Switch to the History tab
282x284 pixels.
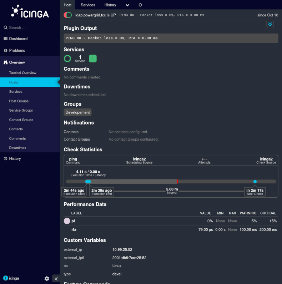110,5
